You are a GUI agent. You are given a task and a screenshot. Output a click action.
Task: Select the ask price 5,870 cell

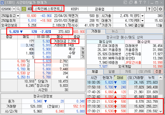pyautogui.click(x=43, y=53)
